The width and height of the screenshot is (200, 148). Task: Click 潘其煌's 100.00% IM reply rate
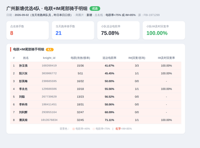coord(166,120)
